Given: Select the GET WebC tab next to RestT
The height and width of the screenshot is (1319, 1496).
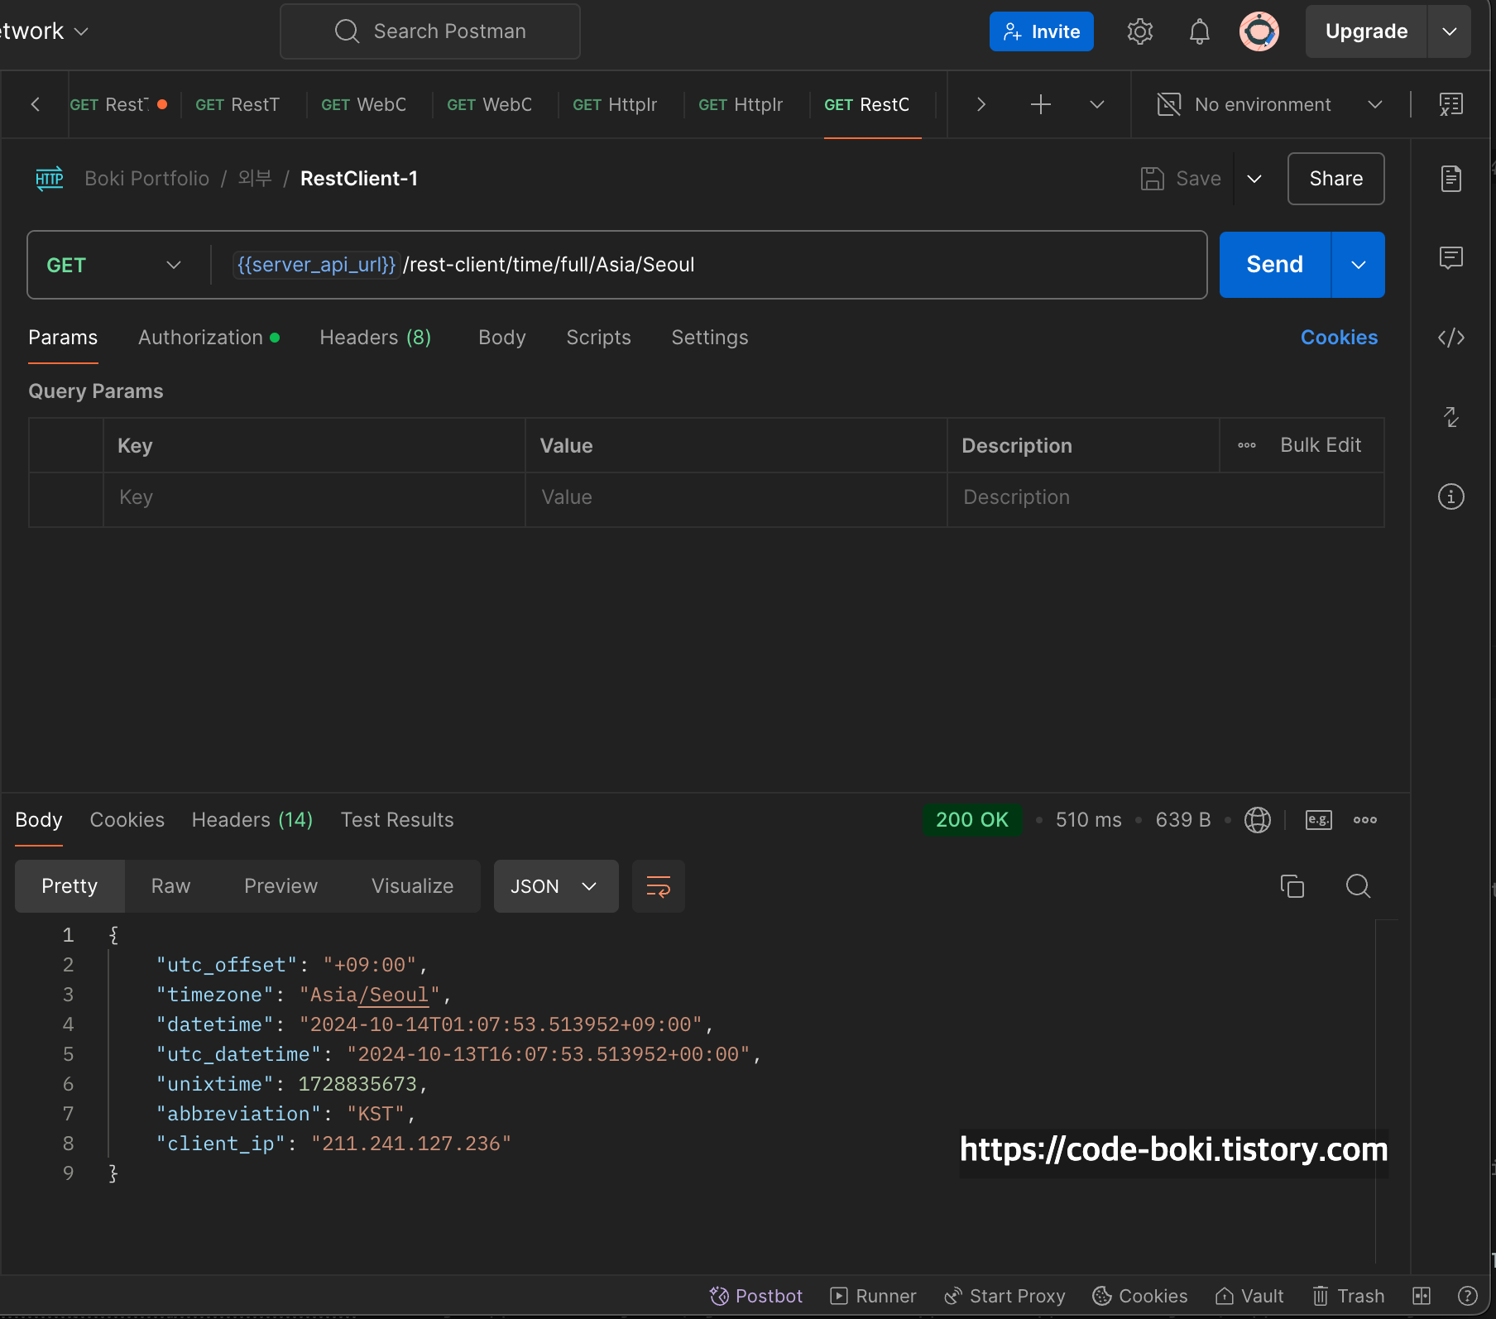Looking at the screenshot, I should pos(363,104).
